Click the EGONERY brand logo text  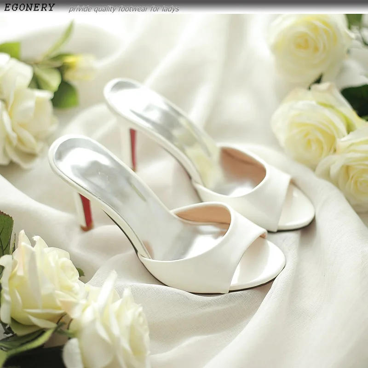[29, 7]
